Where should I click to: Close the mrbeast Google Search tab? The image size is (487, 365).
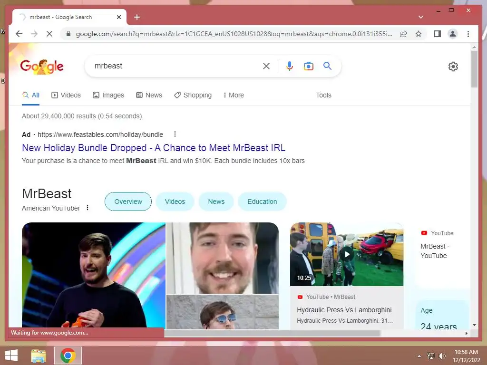(x=118, y=17)
